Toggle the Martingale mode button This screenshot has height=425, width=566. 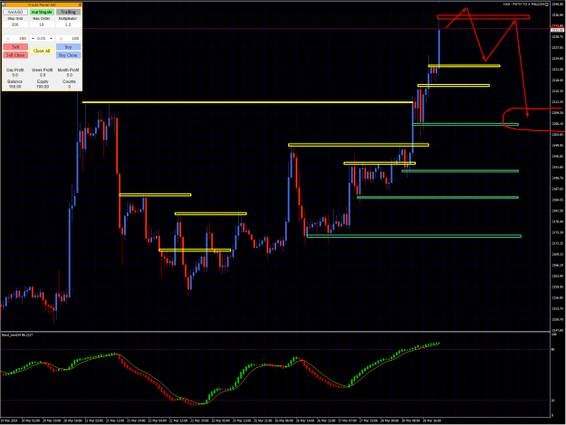pos(42,12)
